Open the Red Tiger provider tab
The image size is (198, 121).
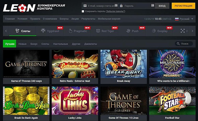[105, 31]
